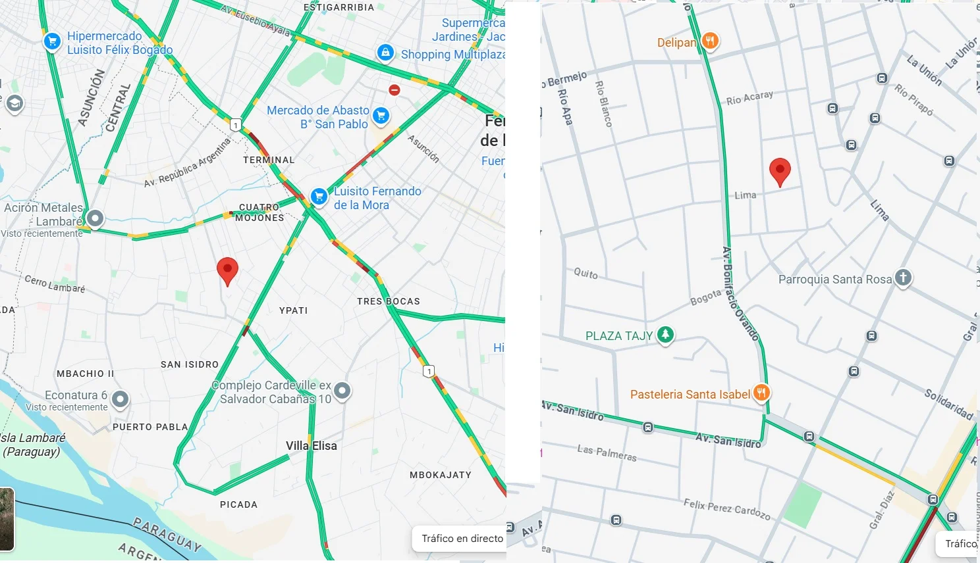Screen dimensions: 980x563
Task: Click the Route 1 shield near Terminal
Action: [236, 125]
